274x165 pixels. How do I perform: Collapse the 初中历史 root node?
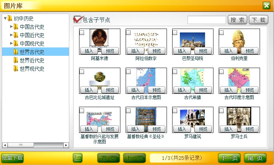point(5,18)
